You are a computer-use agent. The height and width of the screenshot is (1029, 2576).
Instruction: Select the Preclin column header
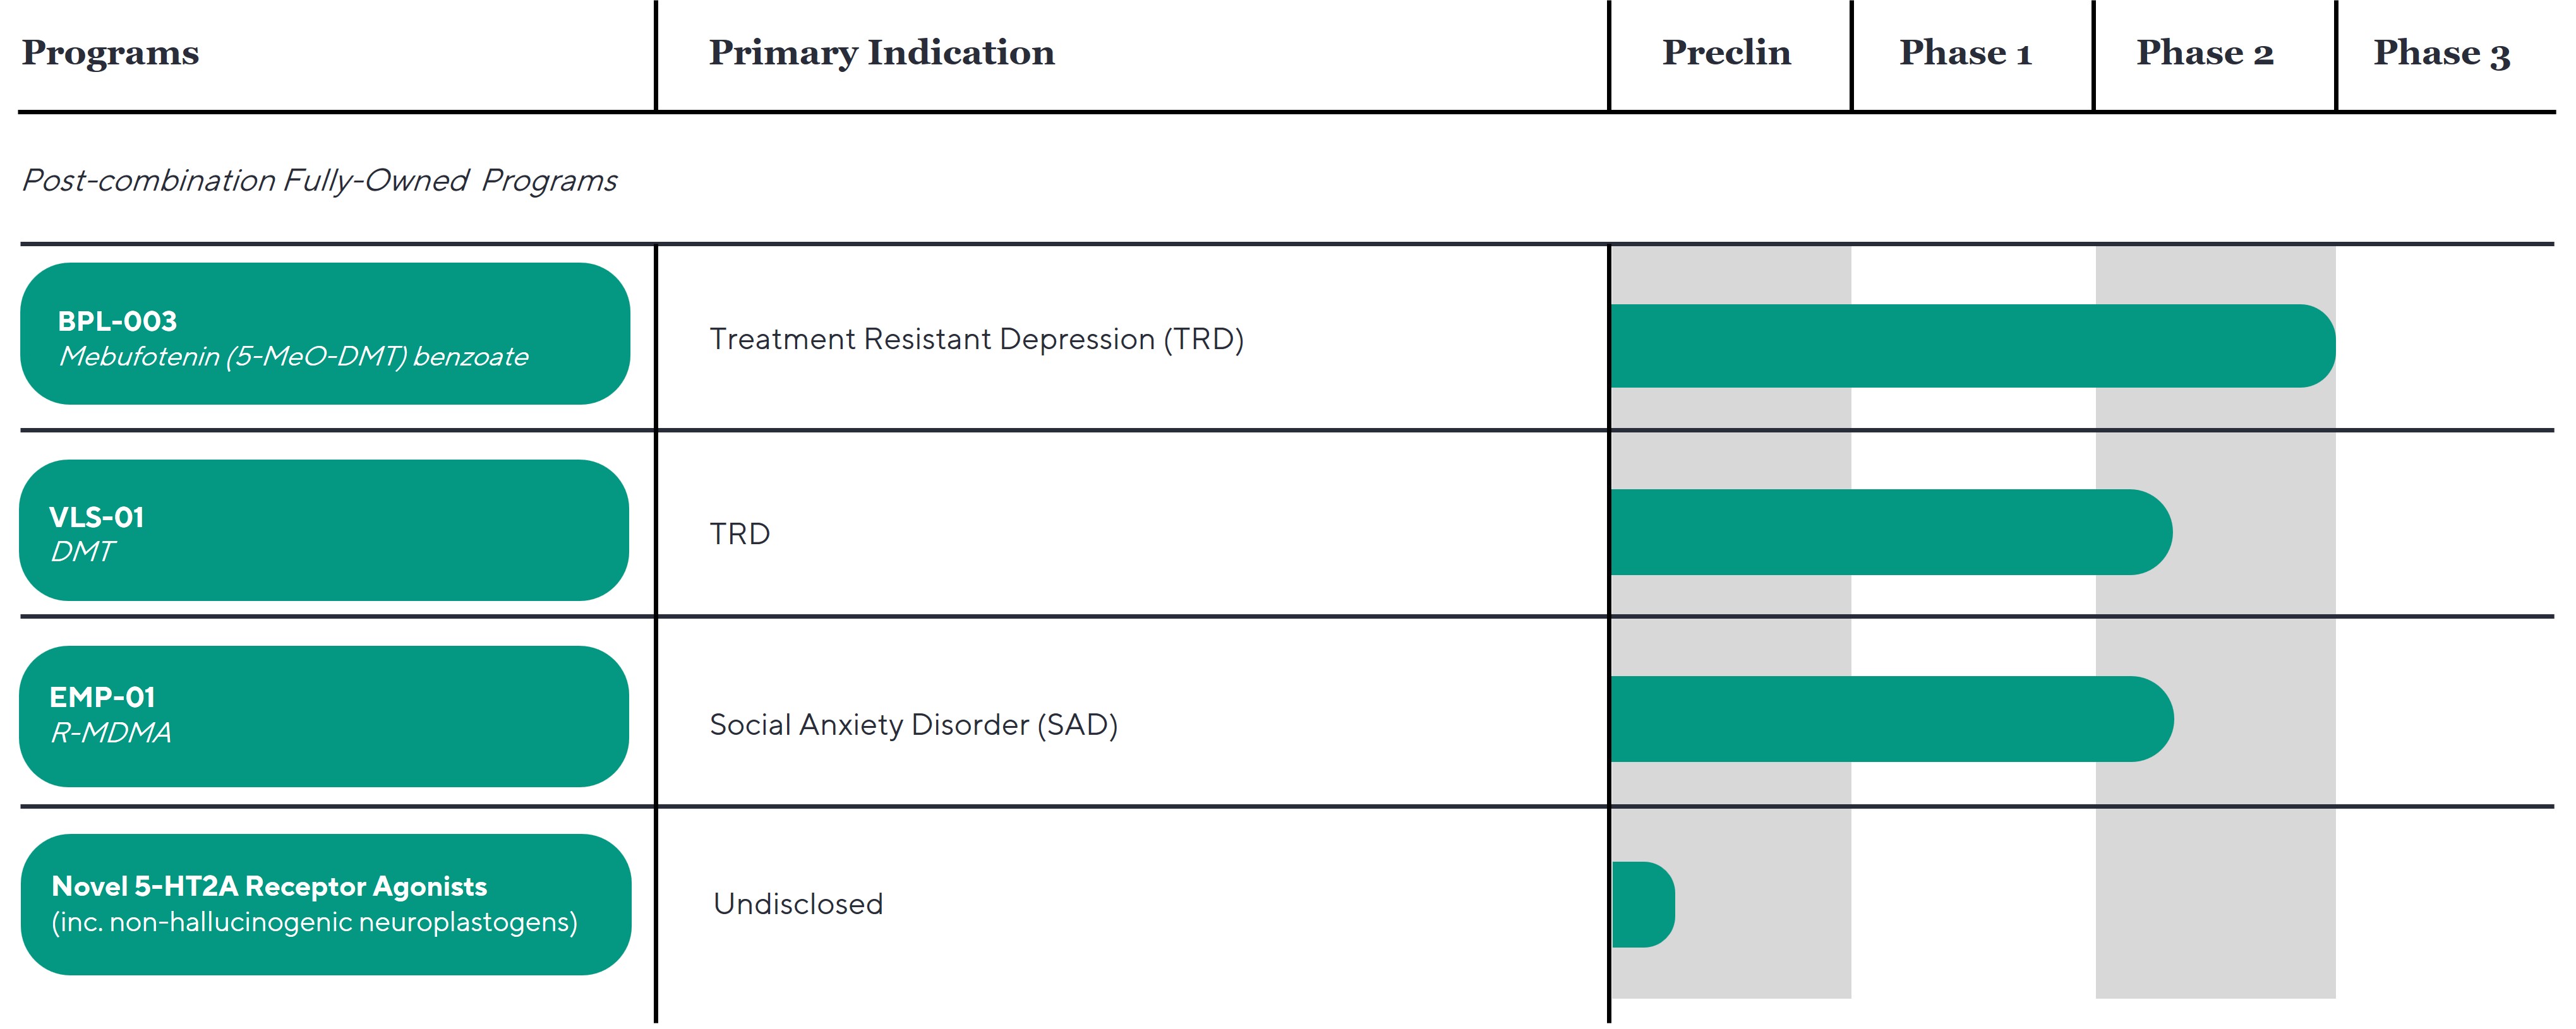click(x=1726, y=52)
